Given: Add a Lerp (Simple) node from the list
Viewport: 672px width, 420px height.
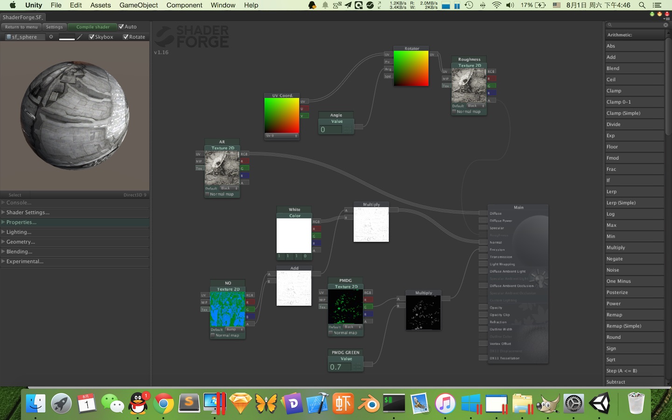Looking at the screenshot, I should [x=635, y=203].
